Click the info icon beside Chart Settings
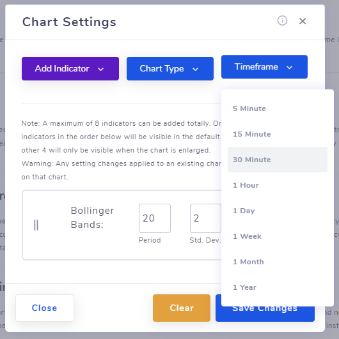339x339 pixels. coord(282,21)
